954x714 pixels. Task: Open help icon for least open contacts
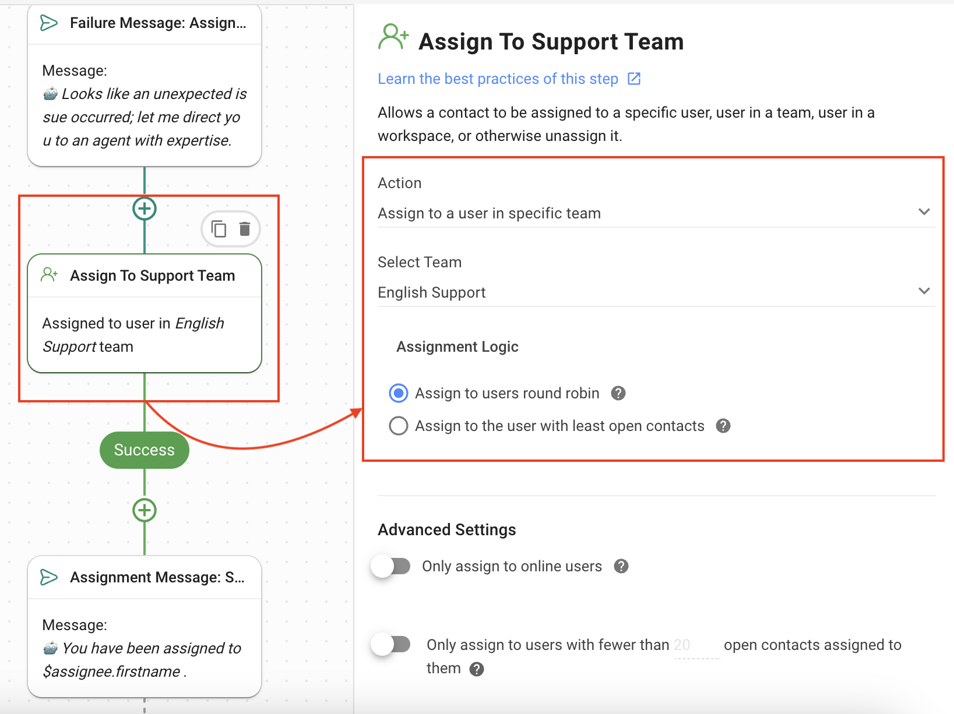coord(723,426)
